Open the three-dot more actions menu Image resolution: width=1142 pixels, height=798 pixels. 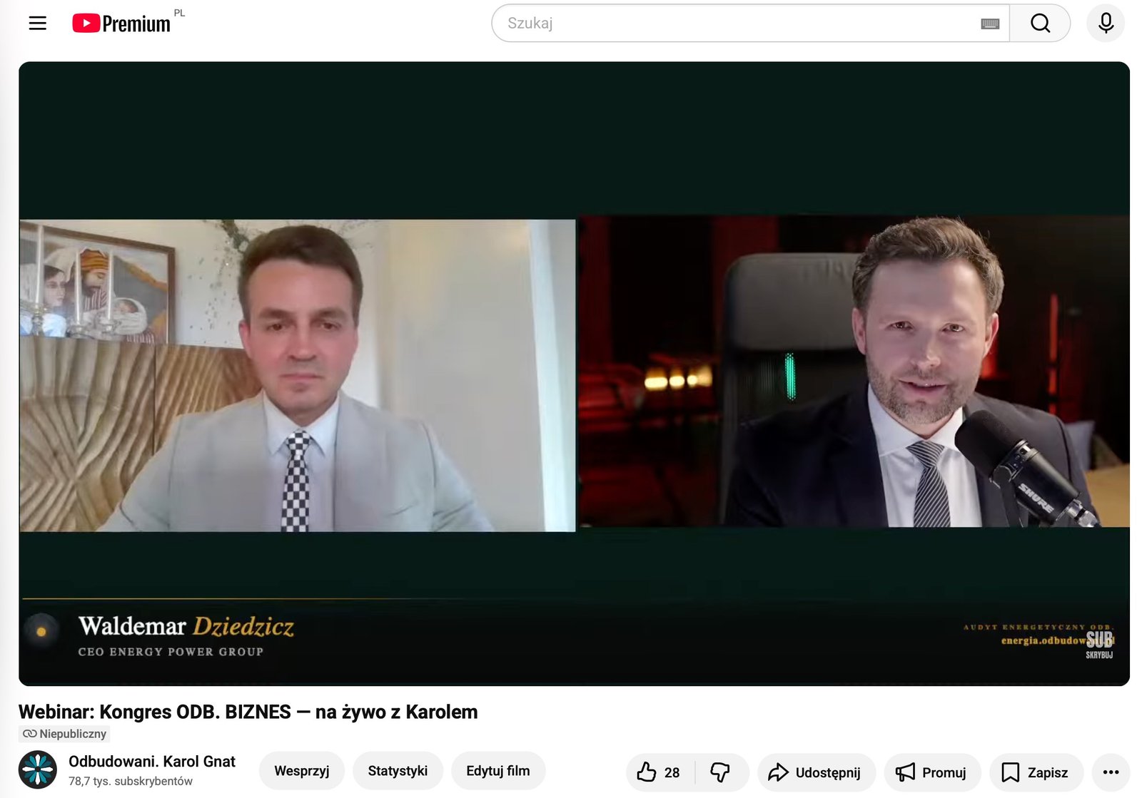1111,772
